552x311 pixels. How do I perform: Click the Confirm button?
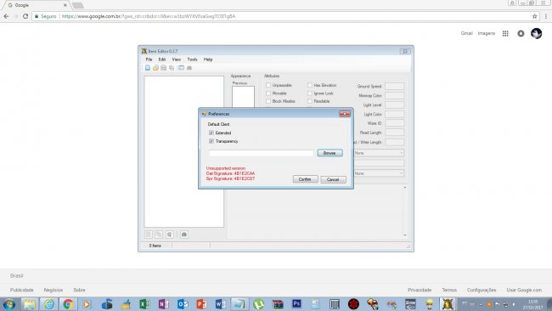click(305, 179)
